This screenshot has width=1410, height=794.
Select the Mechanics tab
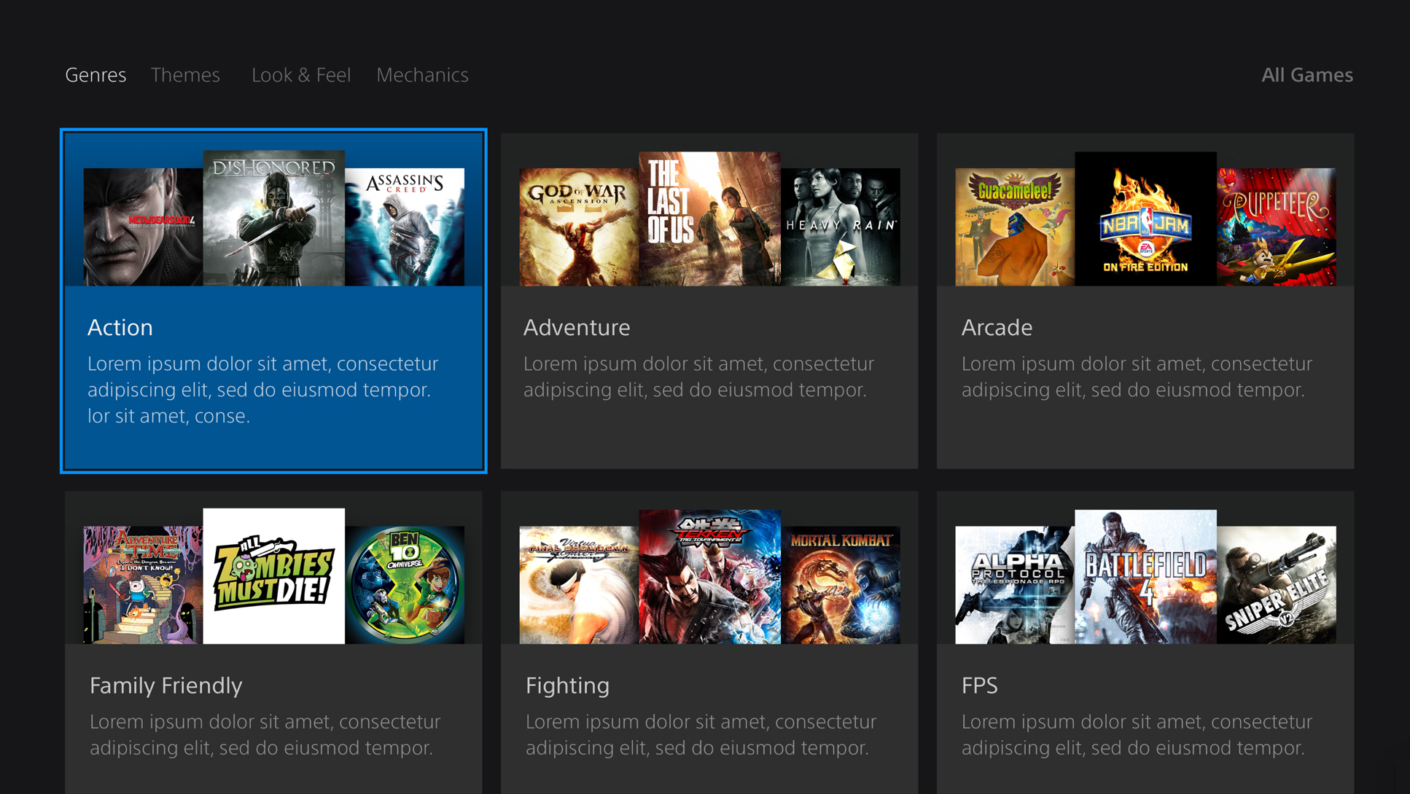pyautogui.click(x=422, y=75)
